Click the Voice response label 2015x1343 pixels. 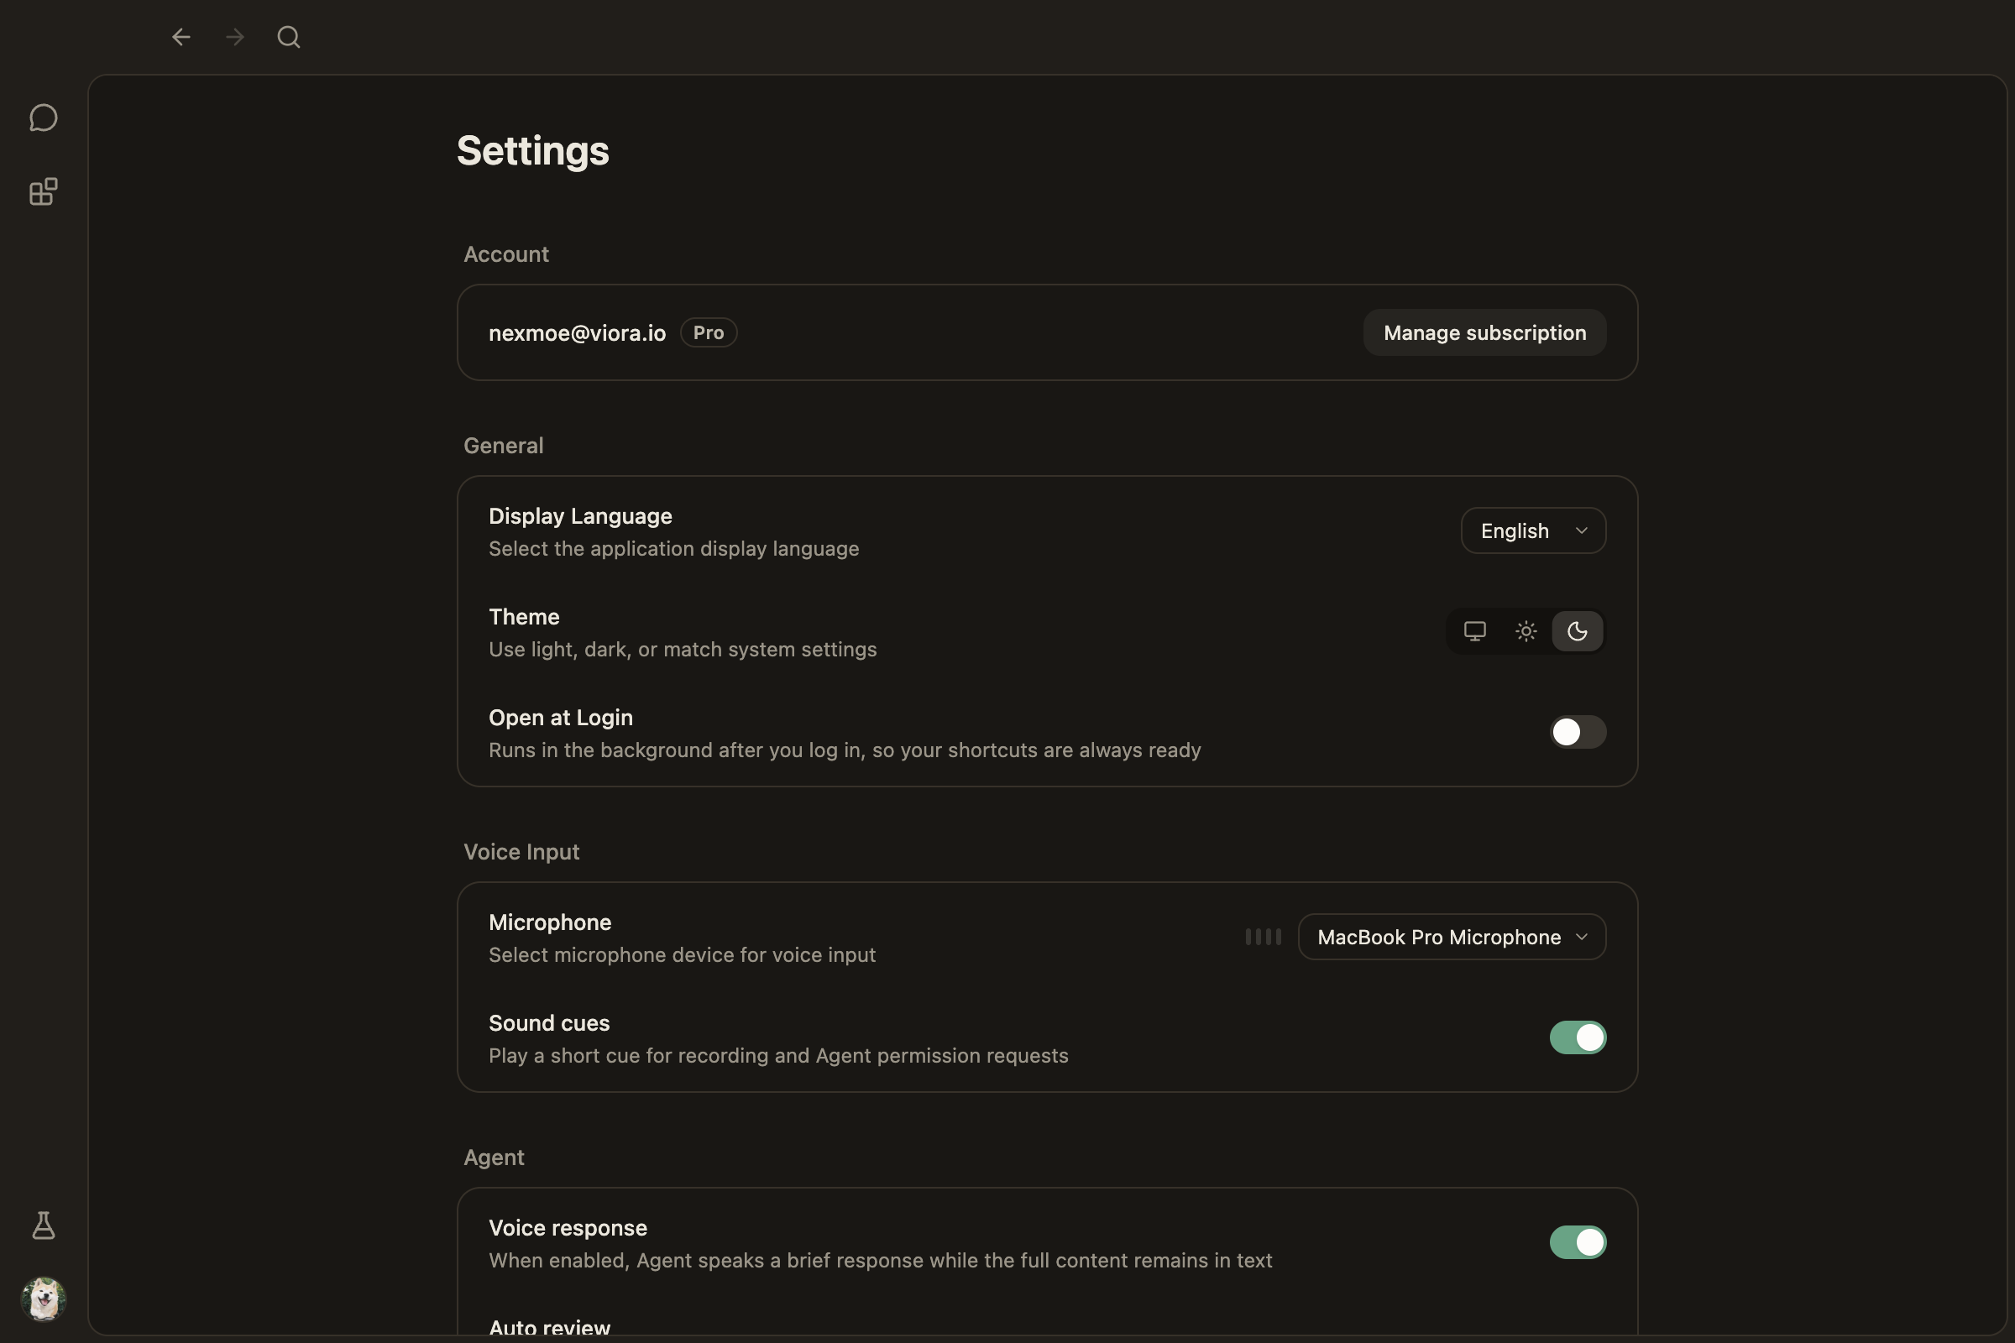coord(568,1228)
